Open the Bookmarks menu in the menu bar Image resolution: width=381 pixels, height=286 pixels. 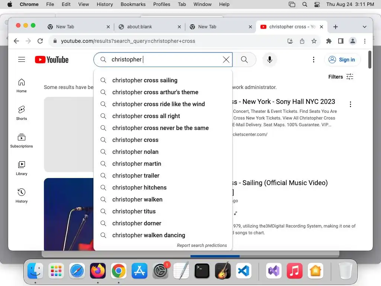pyautogui.click(x=133, y=4)
